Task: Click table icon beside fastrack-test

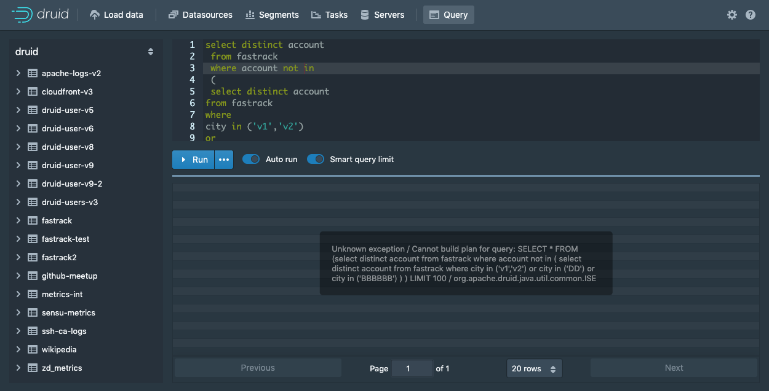Action: tap(33, 239)
